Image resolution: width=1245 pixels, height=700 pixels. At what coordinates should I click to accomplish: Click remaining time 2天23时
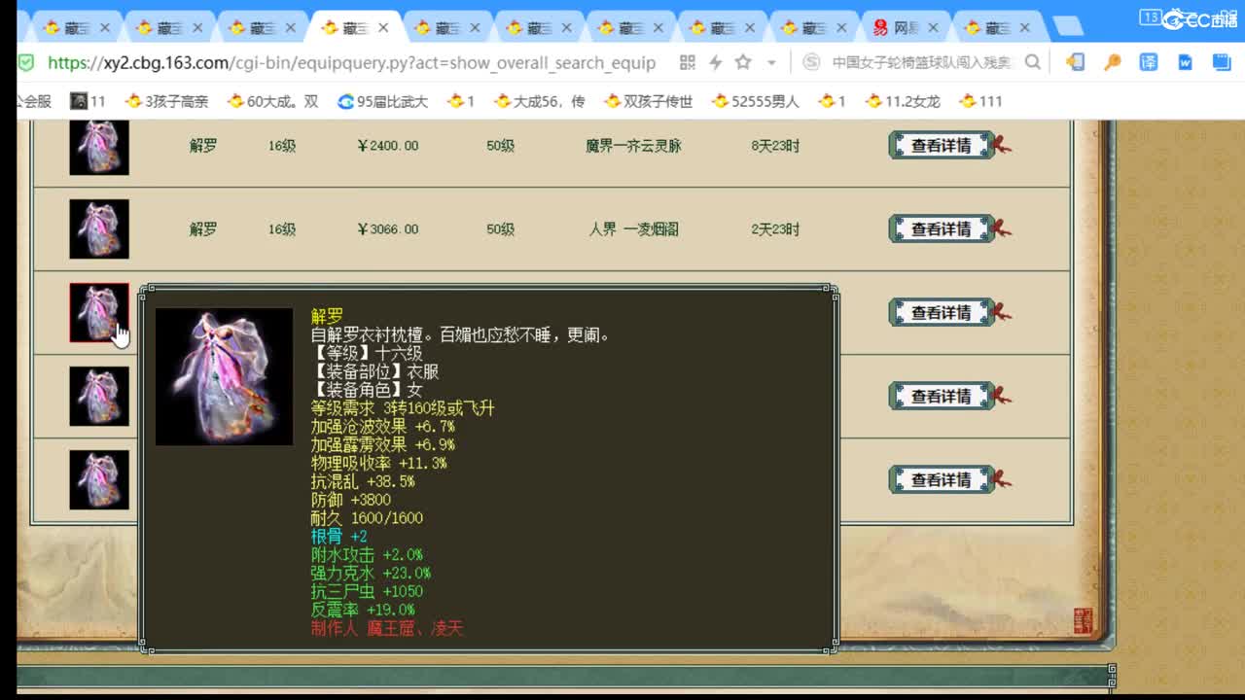775,229
